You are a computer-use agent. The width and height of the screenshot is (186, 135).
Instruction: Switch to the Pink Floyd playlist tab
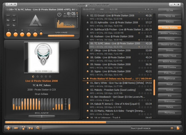[170, 73]
